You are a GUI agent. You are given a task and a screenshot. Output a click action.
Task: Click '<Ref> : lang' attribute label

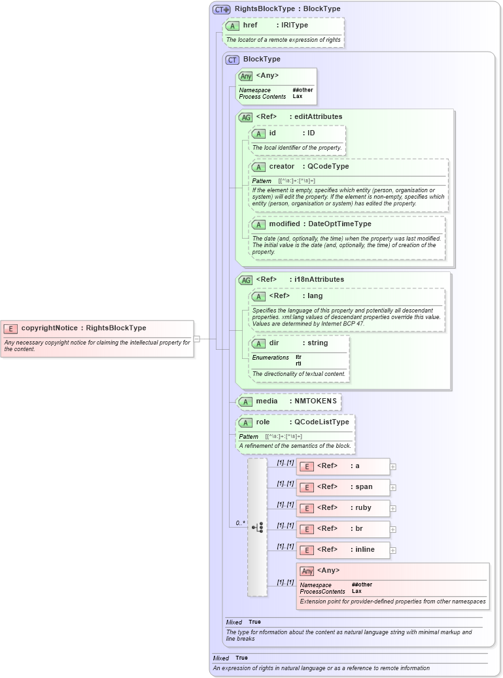296,296
